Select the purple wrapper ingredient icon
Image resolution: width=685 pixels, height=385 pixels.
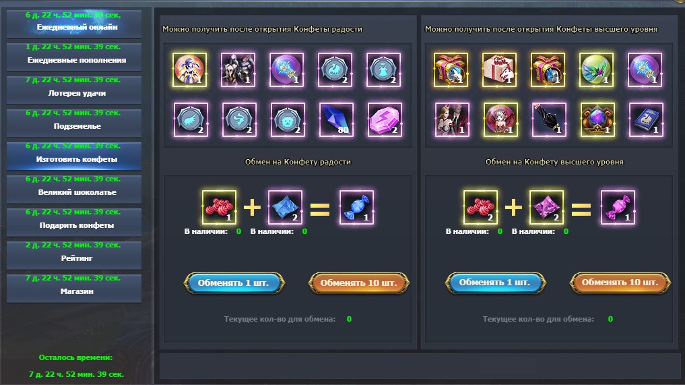click(546, 208)
